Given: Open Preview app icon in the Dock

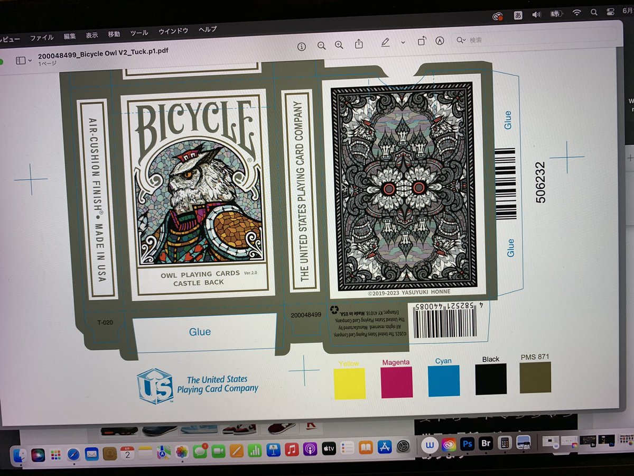Looking at the screenshot, I should (524, 442).
